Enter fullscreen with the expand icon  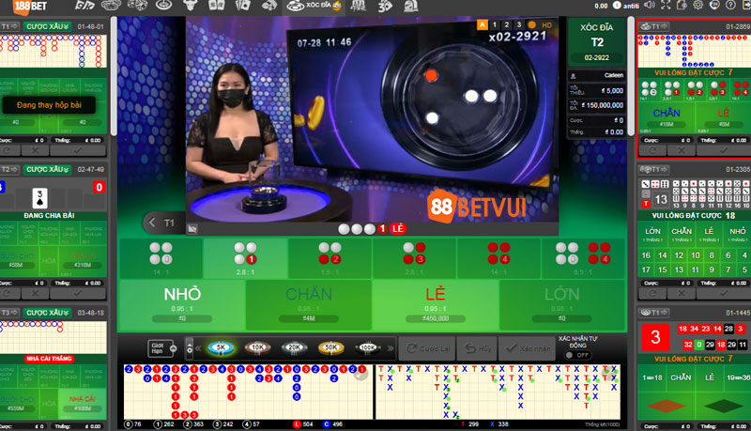(666, 6)
